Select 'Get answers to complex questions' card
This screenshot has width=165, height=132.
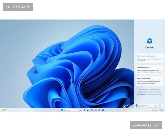[x=150, y=58]
